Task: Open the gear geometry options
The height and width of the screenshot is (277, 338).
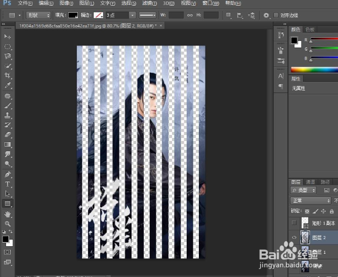Action: point(266,15)
